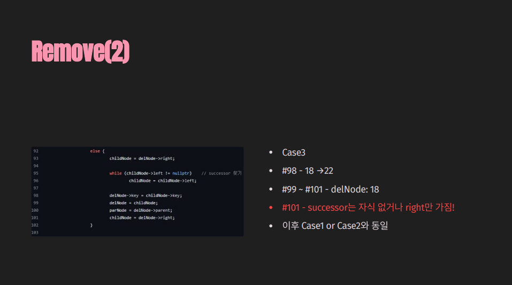
Task: Click code line 'delNode = childNode;'
Action: 134,203
